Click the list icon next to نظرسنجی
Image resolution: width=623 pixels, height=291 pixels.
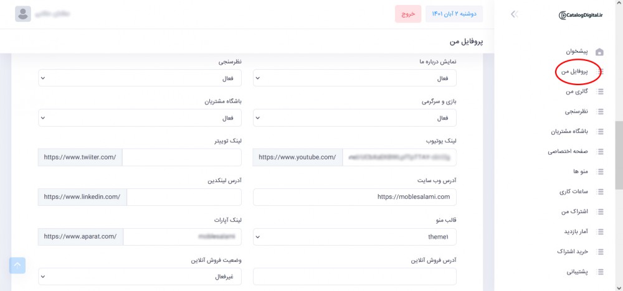point(601,112)
